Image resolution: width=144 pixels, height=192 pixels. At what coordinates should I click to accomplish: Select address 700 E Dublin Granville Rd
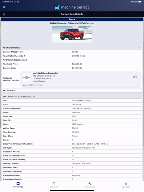[x=44, y=76]
